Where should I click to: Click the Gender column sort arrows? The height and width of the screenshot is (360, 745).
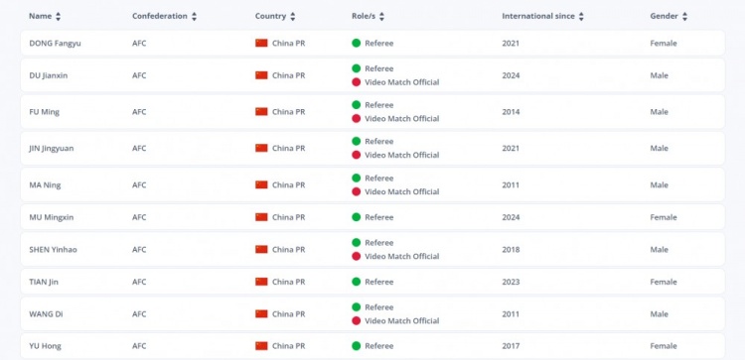coord(684,17)
